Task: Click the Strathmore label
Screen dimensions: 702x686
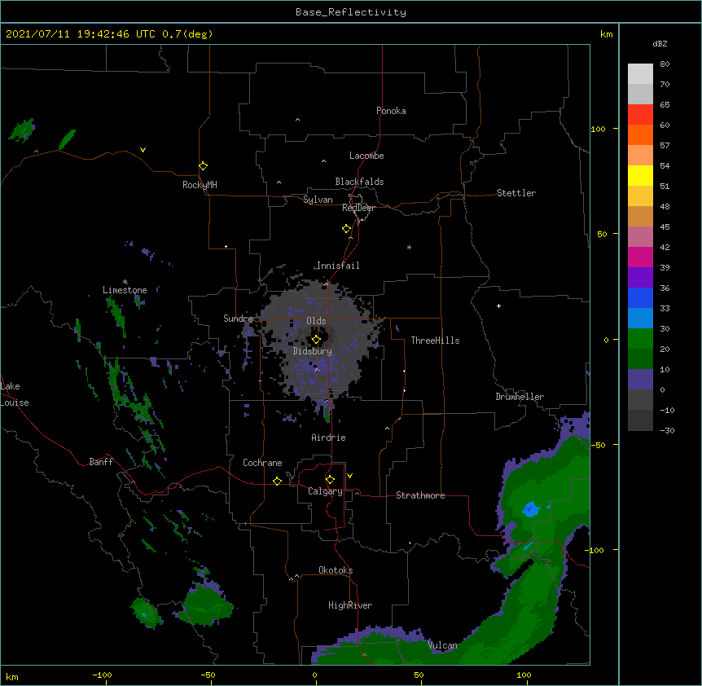Action: pos(420,495)
